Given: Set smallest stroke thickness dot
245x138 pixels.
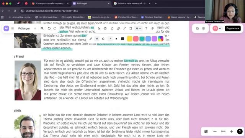Looking at the screenshot, I should click(110, 39).
